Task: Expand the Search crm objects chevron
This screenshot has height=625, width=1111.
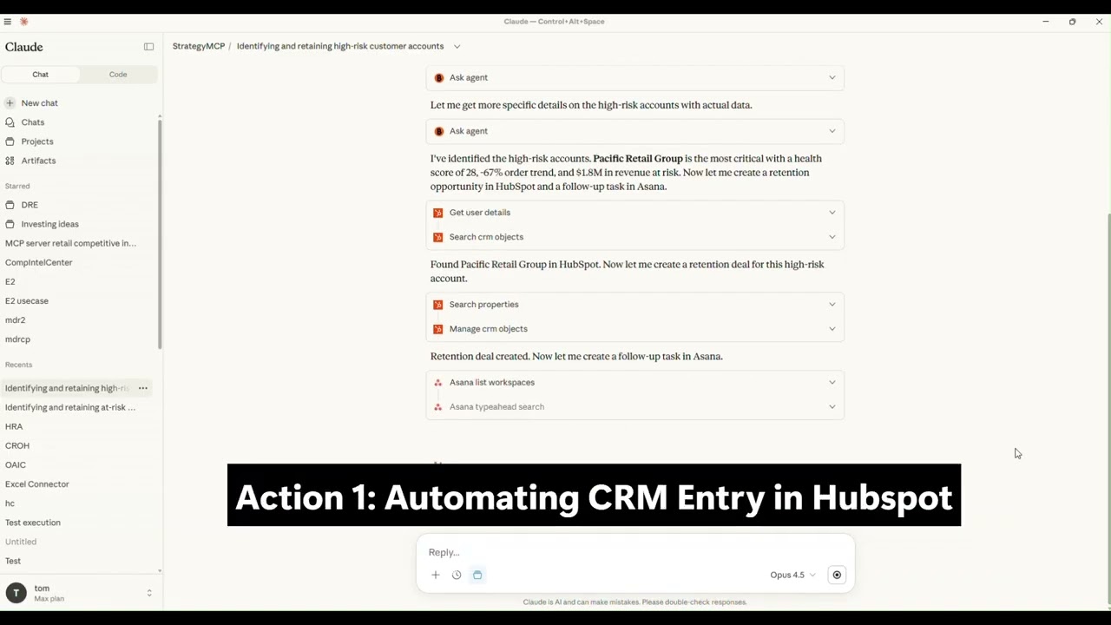Action: pyautogui.click(x=832, y=237)
